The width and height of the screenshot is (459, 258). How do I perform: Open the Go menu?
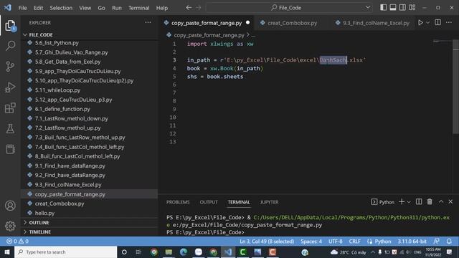[101, 8]
